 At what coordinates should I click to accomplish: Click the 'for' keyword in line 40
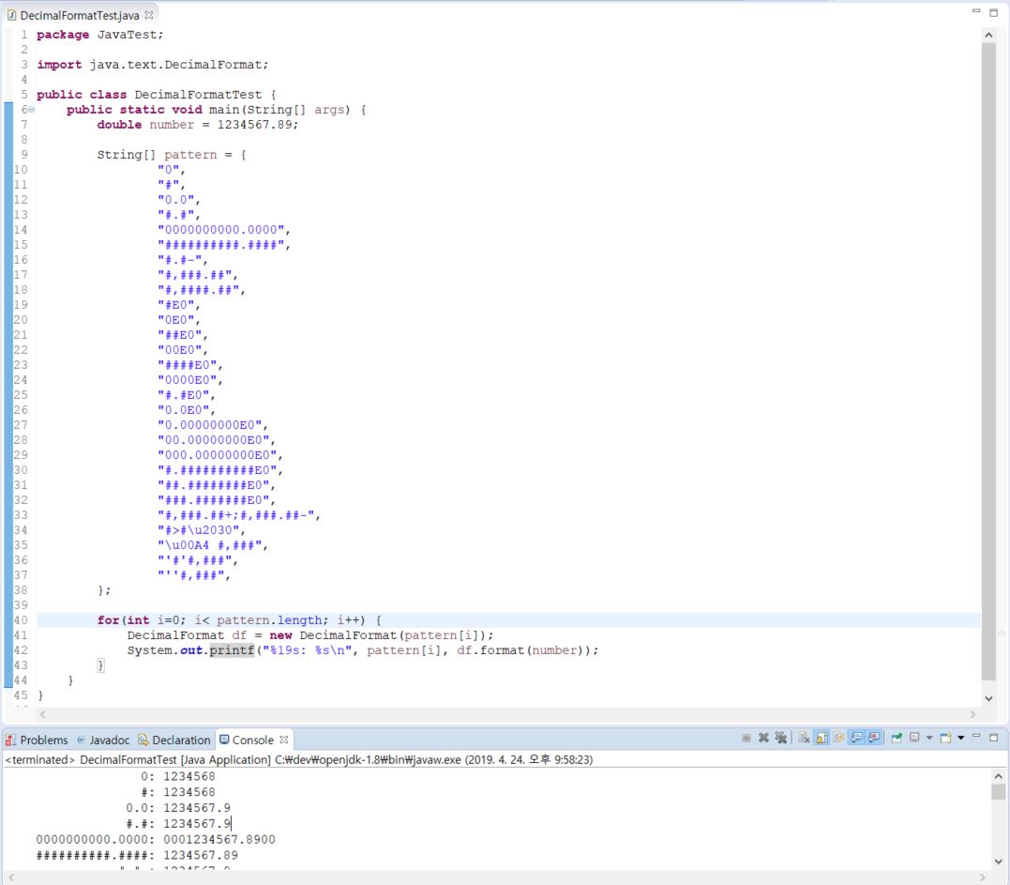[x=108, y=620]
